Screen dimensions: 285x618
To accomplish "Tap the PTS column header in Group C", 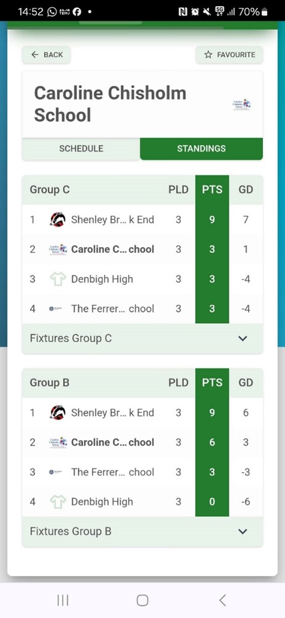I will tap(212, 190).
